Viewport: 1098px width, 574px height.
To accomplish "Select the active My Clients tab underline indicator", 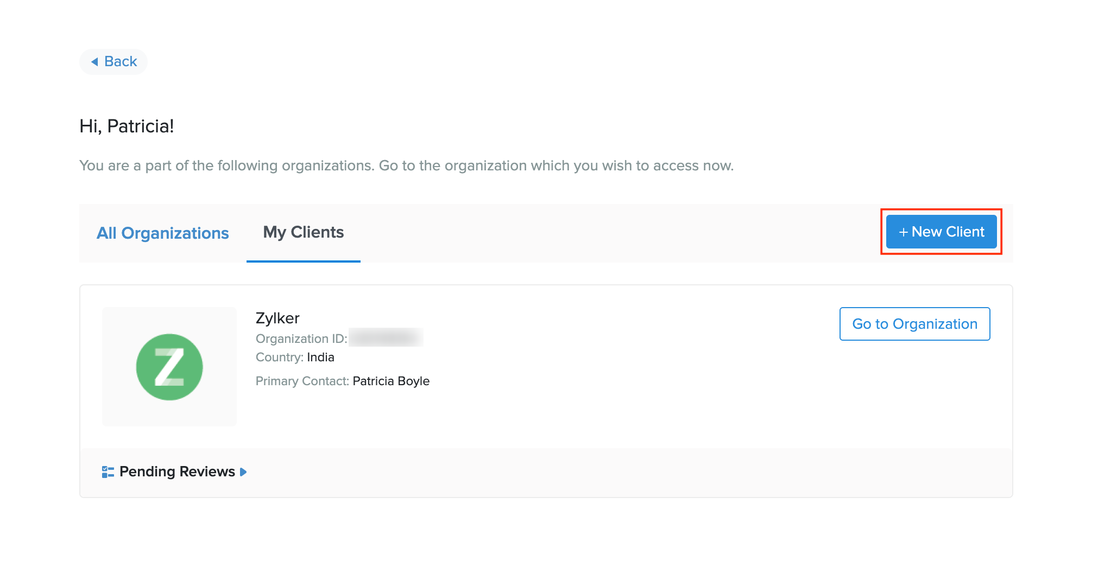I will click(x=302, y=261).
